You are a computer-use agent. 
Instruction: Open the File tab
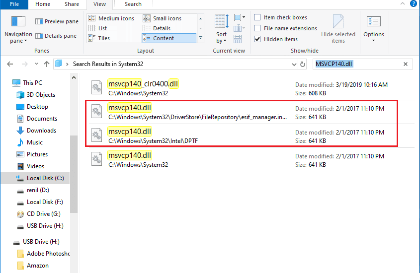(x=14, y=4)
